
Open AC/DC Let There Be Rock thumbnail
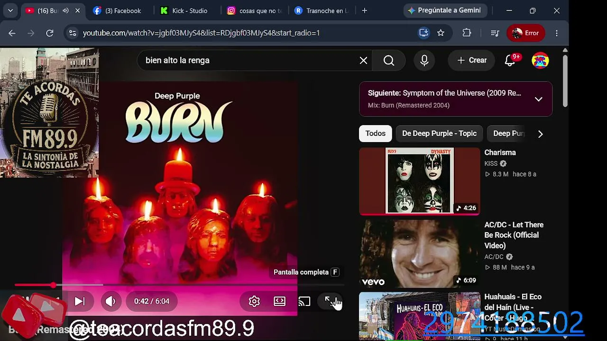click(420, 254)
